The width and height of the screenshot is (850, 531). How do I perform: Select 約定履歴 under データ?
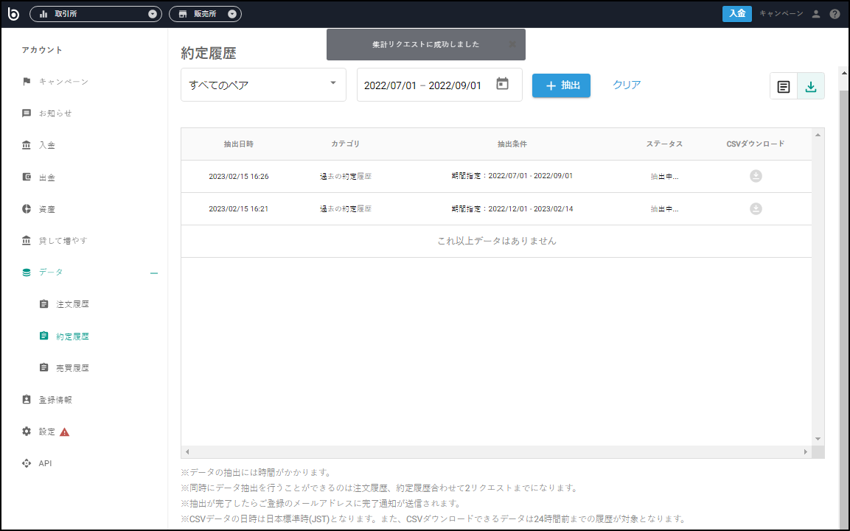[73, 336]
